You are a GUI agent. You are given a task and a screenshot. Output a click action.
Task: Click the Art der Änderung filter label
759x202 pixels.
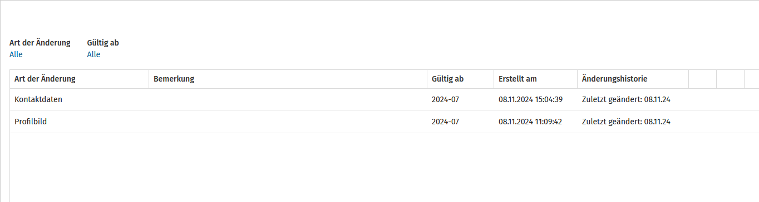(40, 43)
